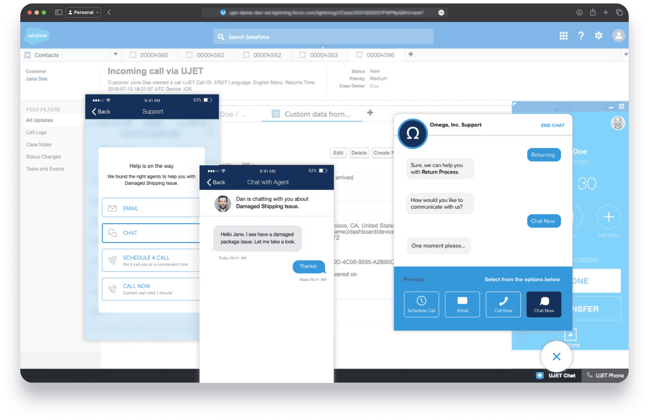The width and height of the screenshot is (649, 420).
Task: Expand the tab overflow arrow at far right
Action: point(626,54)
